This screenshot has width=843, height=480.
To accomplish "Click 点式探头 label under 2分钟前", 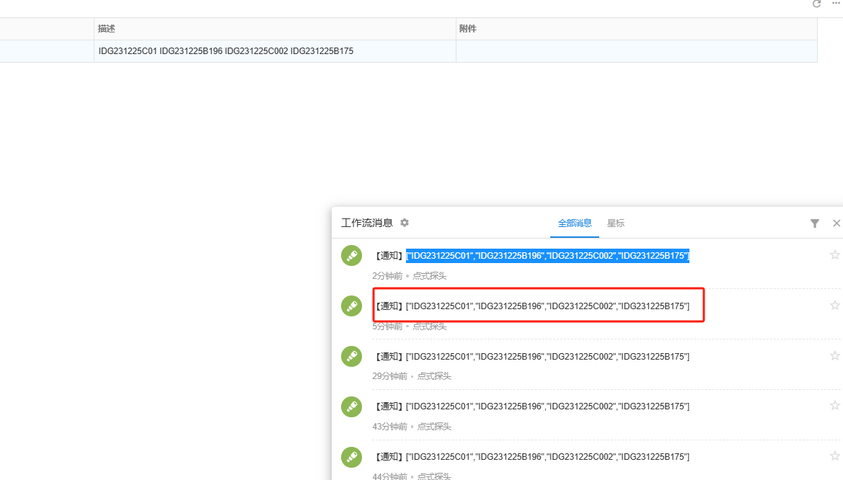I will click(x=430, y=276).
